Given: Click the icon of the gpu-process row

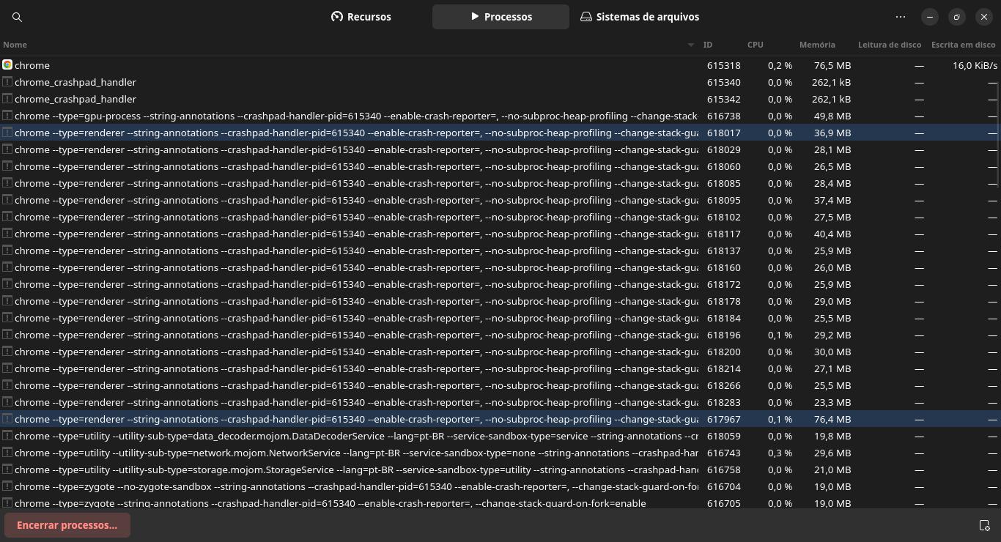Looking at the screenshot, I should click(7, 116).
